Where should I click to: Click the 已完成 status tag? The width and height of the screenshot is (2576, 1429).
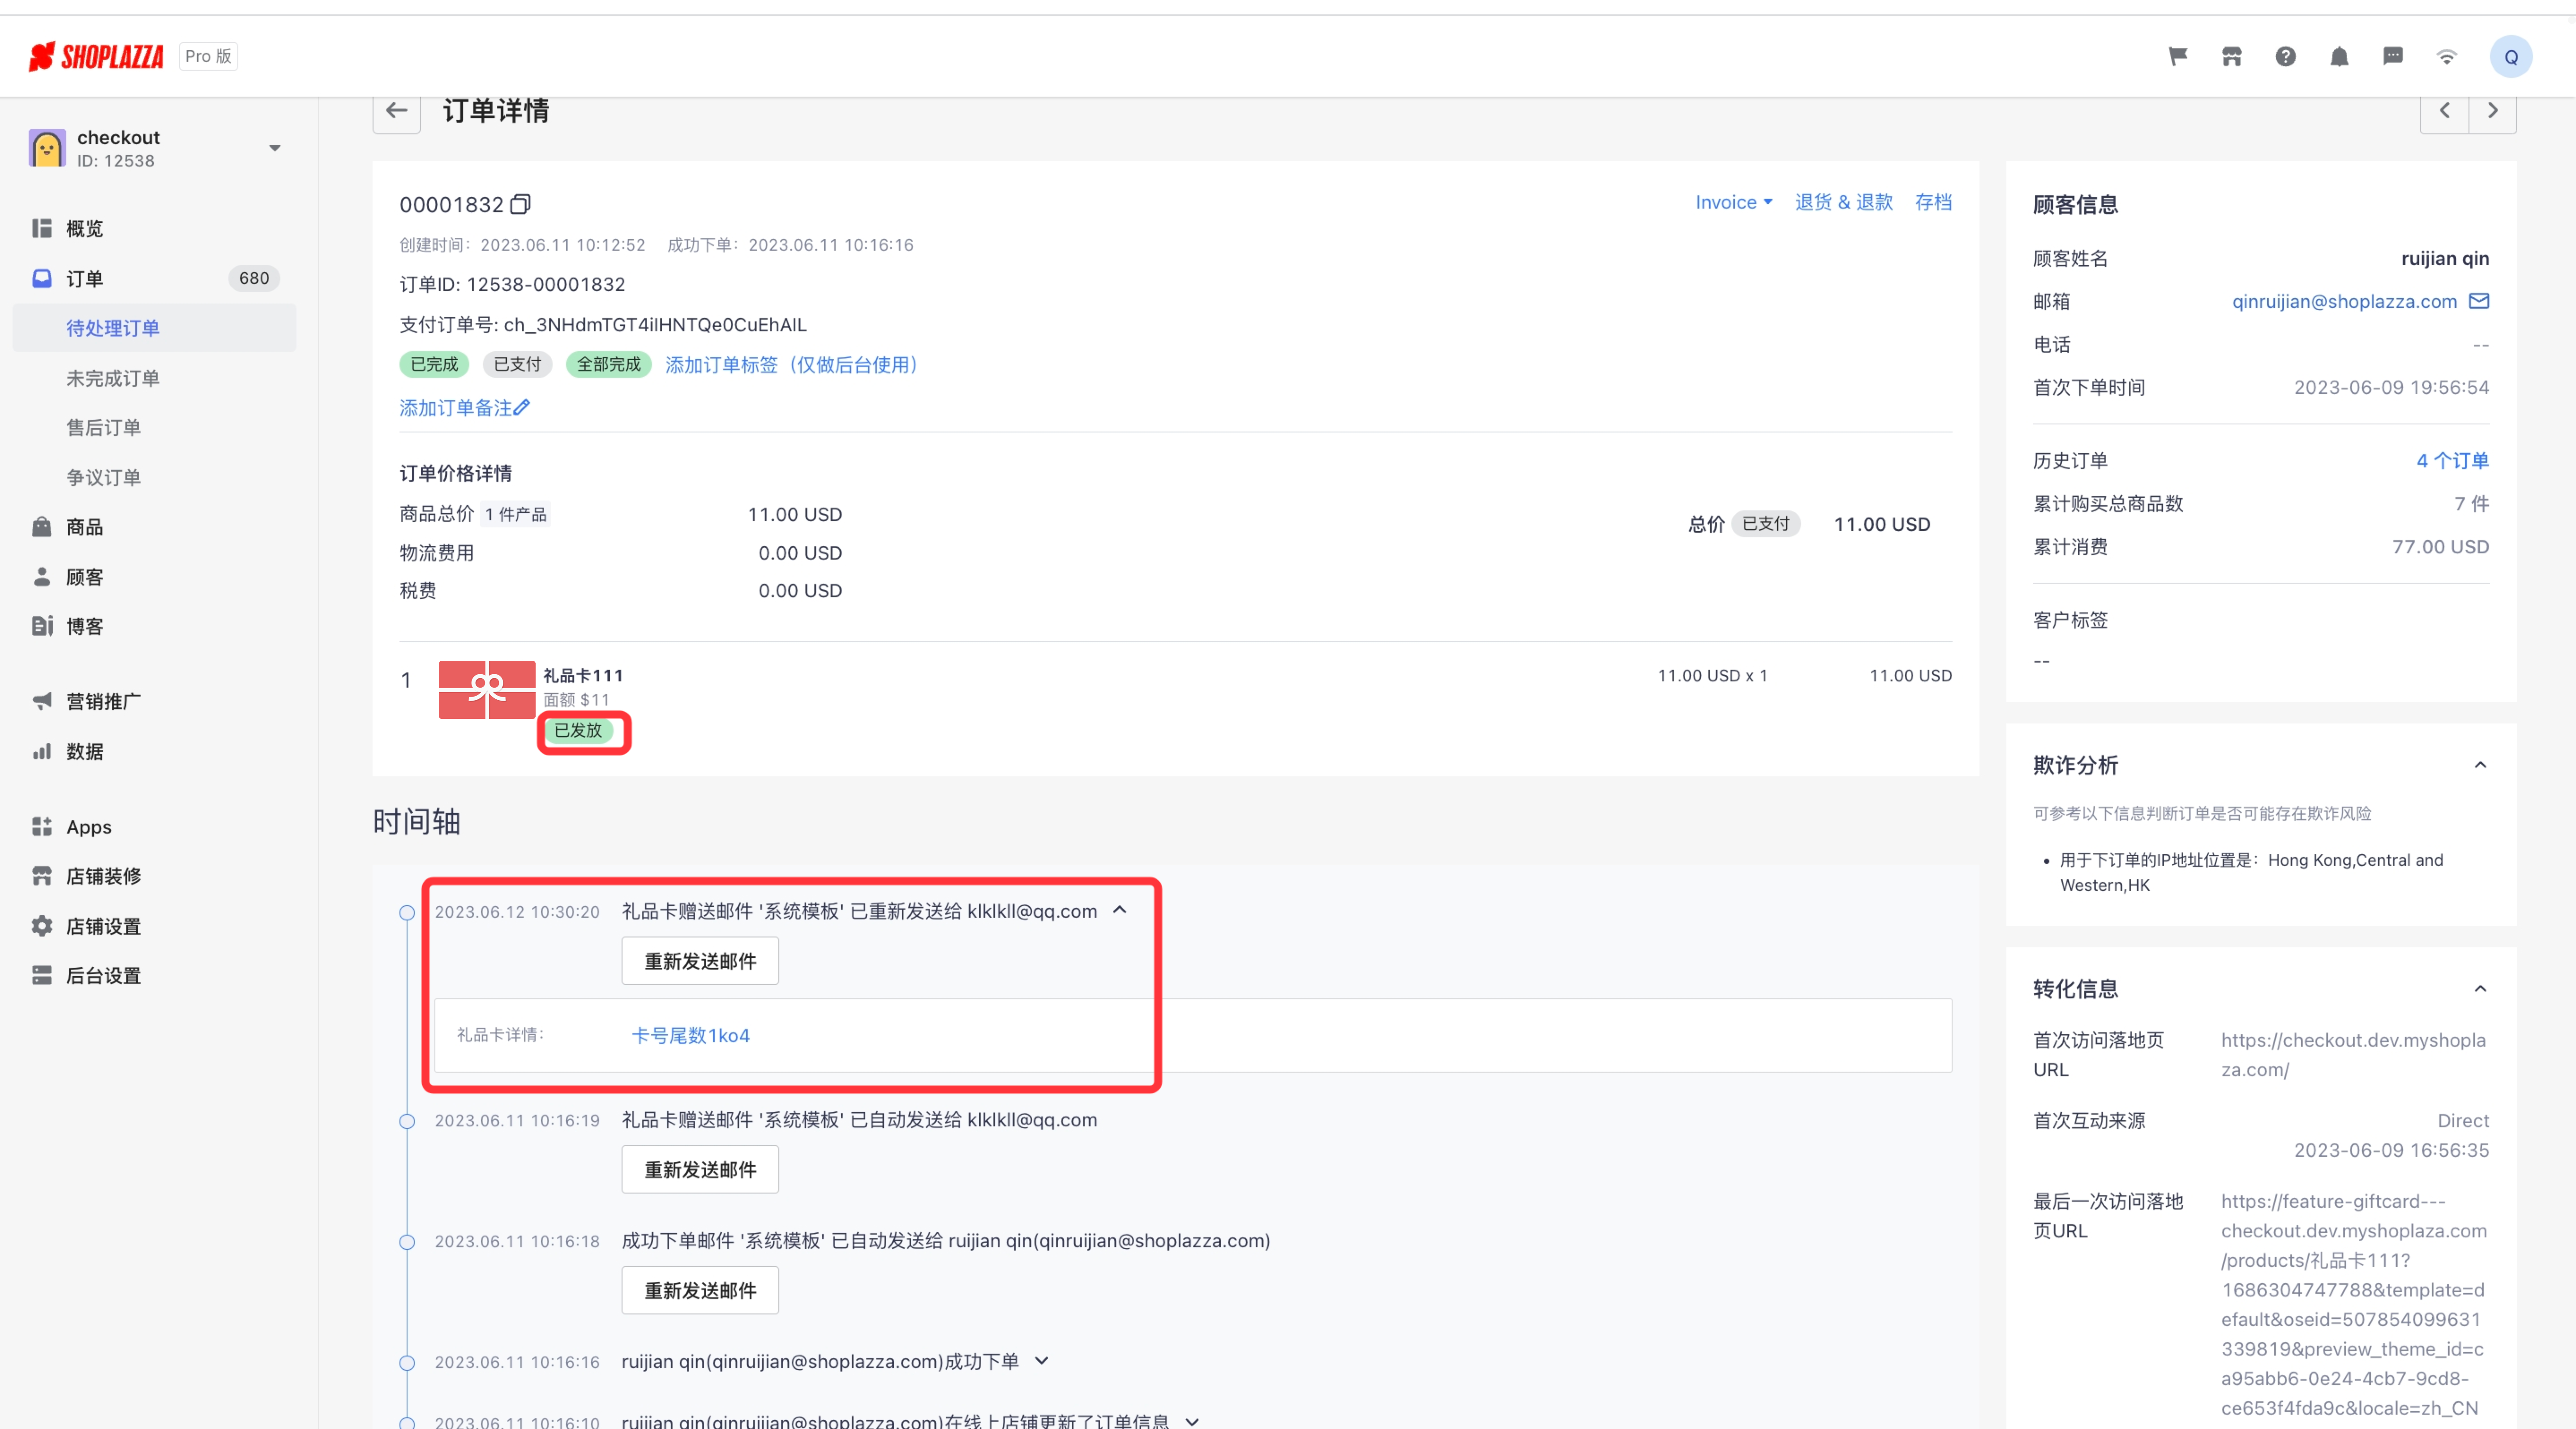pyautogui.click(x=434, y=365)
